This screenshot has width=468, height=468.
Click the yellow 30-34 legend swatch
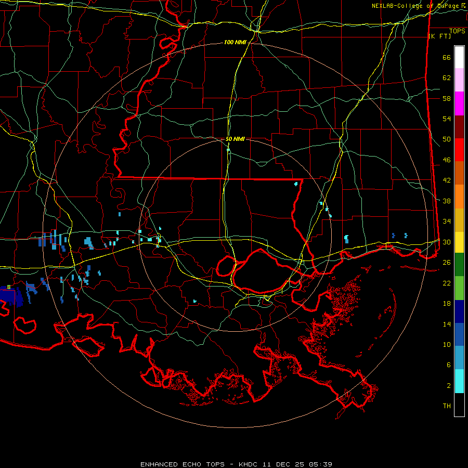point(459,242)
